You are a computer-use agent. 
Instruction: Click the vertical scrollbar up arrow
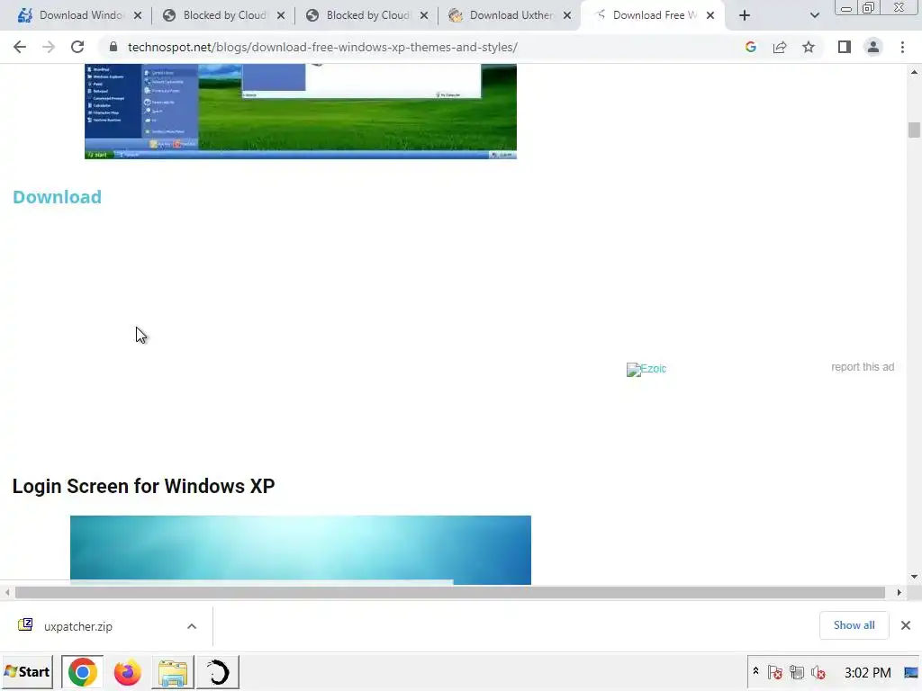pos(914,72)
